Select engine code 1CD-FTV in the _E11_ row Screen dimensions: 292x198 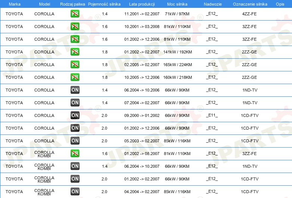pos(249,115)
